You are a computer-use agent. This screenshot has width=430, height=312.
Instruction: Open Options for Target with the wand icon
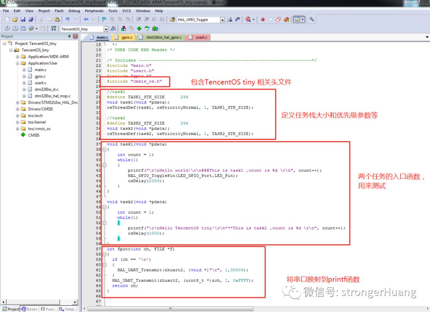tap(113, 29)
